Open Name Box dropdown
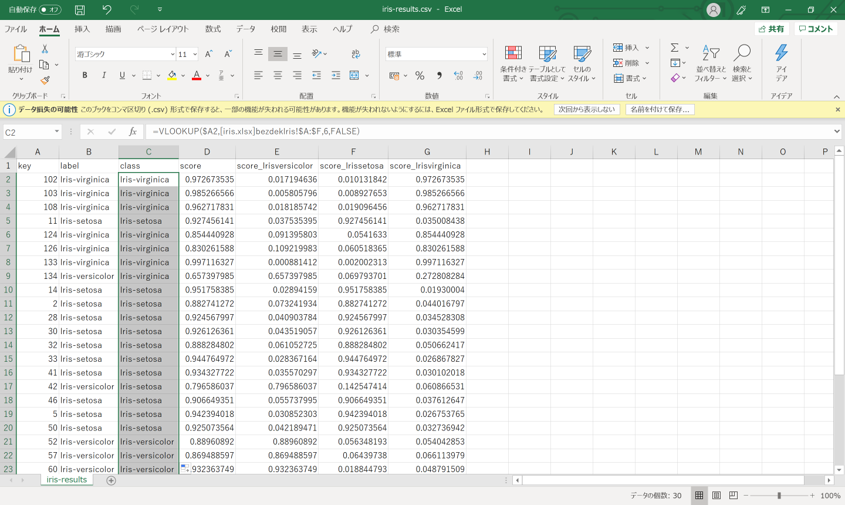 pyautogui.click(x=57, y=132)
